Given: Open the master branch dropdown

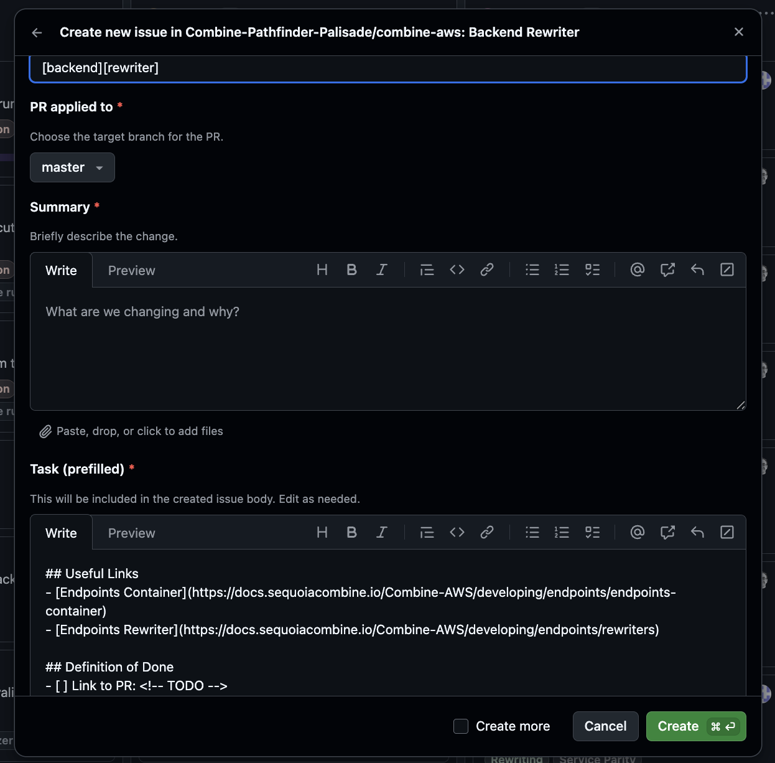Looking at the screenshot, I should pyautogui.click(x=72, y=167).
